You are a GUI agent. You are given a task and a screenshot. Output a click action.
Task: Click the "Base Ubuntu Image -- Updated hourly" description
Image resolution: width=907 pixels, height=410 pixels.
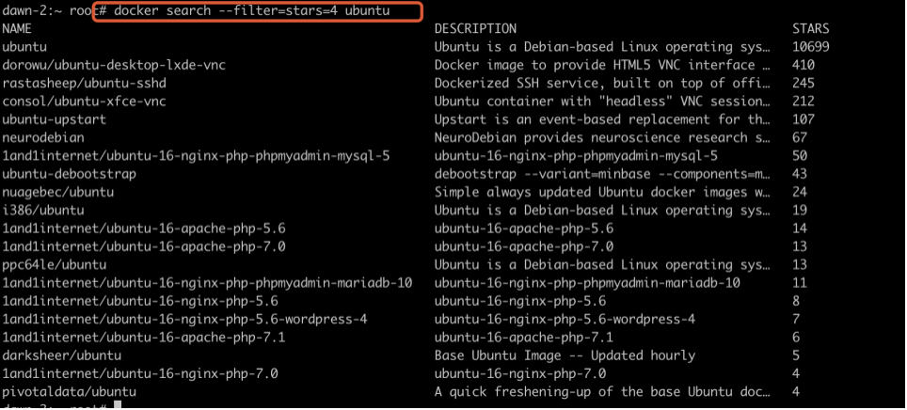[565, 355]
